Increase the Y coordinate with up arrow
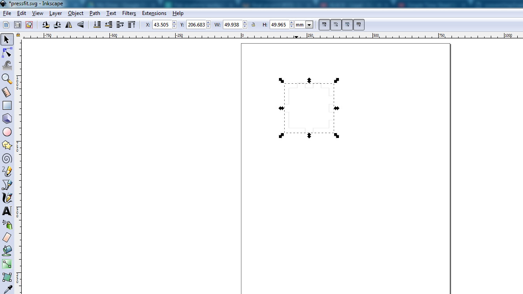 (208, 22)
